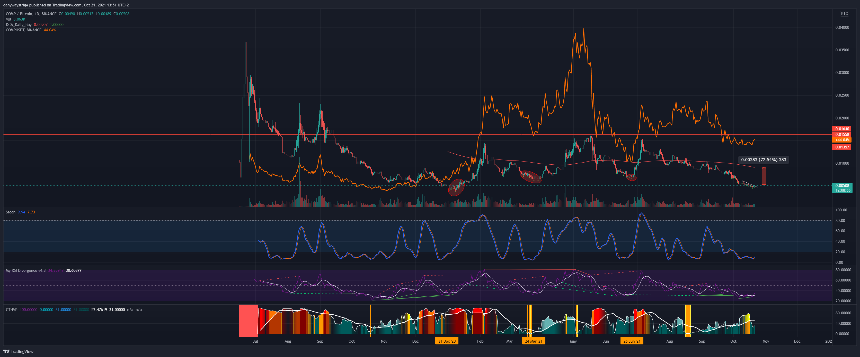The width and height of the screenshot is (860, 357).
Task: Click the RSI value 30.60877
Action: (74, 270)
